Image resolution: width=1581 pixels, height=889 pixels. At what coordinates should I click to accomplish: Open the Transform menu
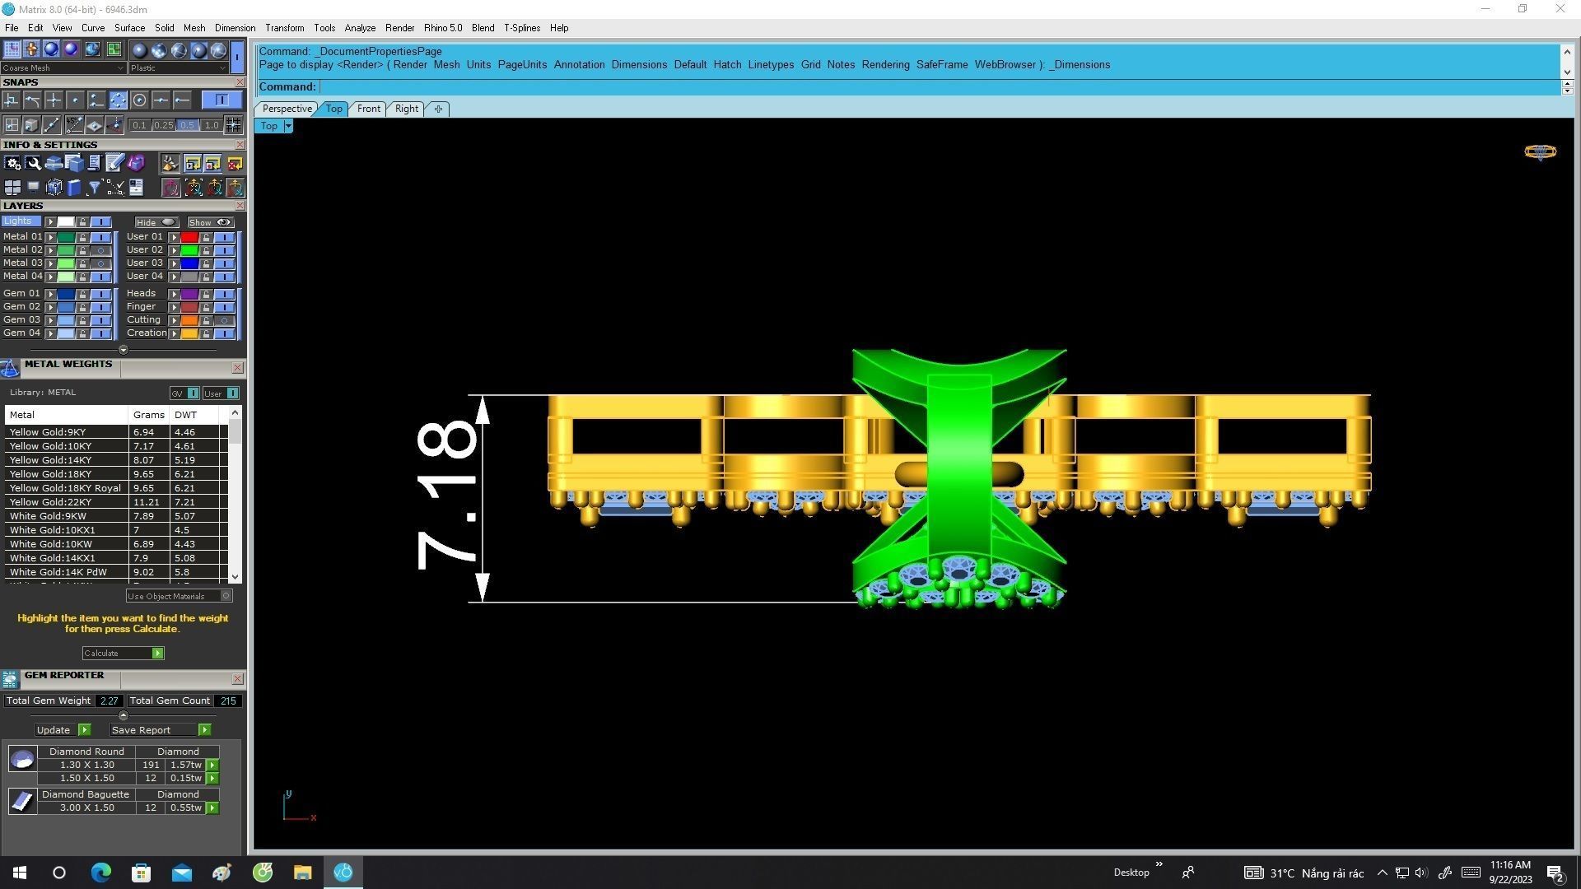coord(284,28)
